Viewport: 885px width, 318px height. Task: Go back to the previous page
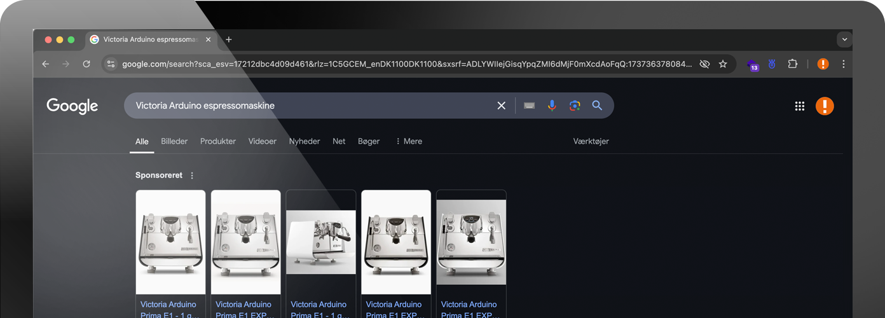(45, 64)
